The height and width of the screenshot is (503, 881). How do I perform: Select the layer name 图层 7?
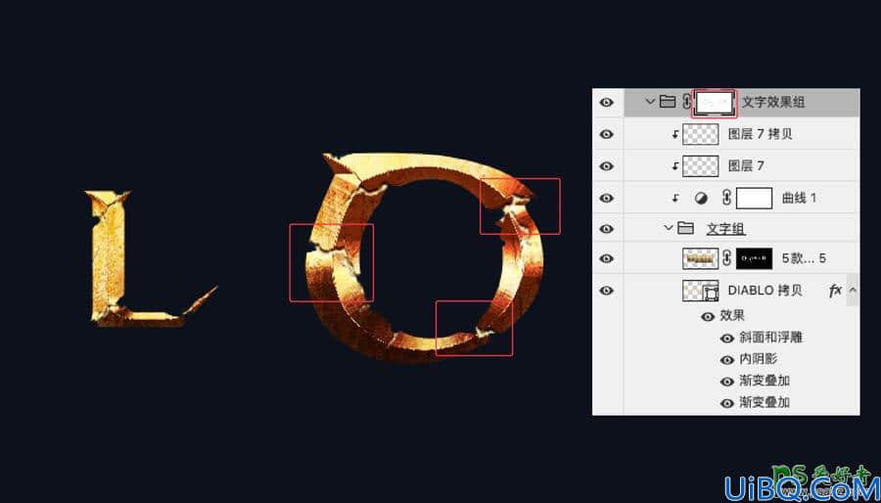coord(746,166)
